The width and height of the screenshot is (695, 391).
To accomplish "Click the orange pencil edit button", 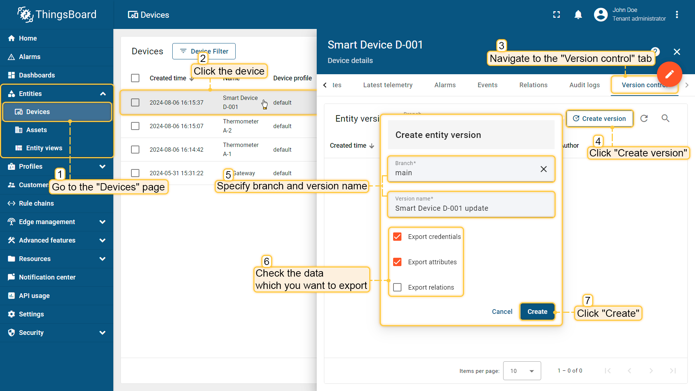I will tap(669, 74).
